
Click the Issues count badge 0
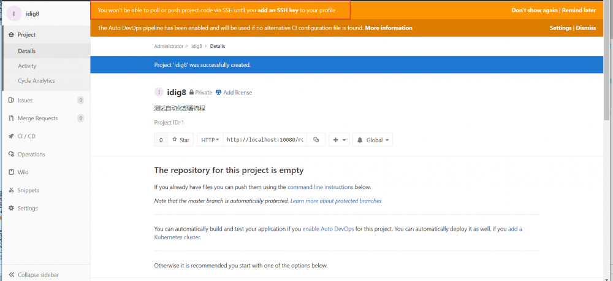click(x=80, y=100)
